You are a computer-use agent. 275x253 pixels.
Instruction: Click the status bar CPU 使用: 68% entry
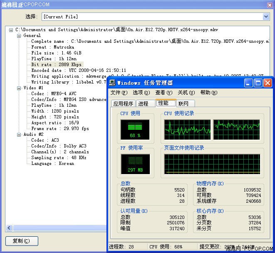(166, 247)
